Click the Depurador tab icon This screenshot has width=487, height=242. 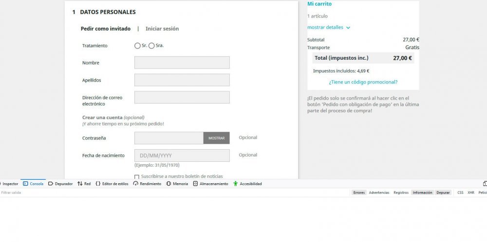[51, 184]
